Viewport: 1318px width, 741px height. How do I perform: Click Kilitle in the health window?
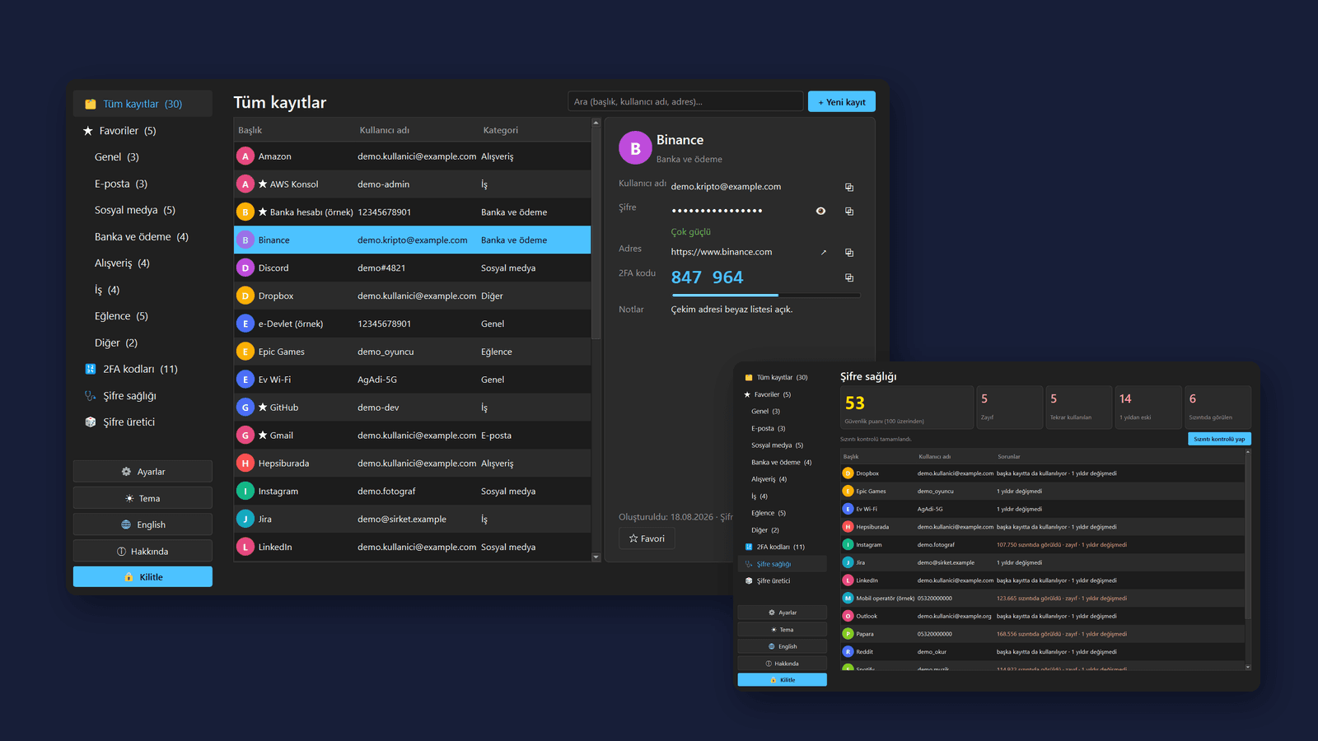[x=783, y=680]
